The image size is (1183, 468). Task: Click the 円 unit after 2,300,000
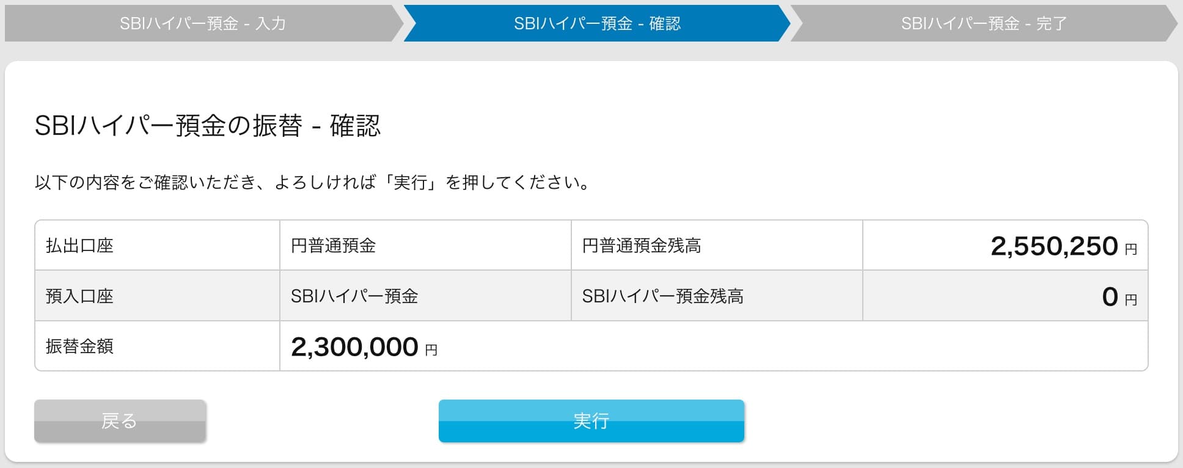(x=431, y=350)
